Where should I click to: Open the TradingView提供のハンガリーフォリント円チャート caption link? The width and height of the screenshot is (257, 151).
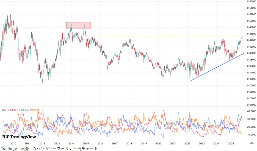click(49, 149)
